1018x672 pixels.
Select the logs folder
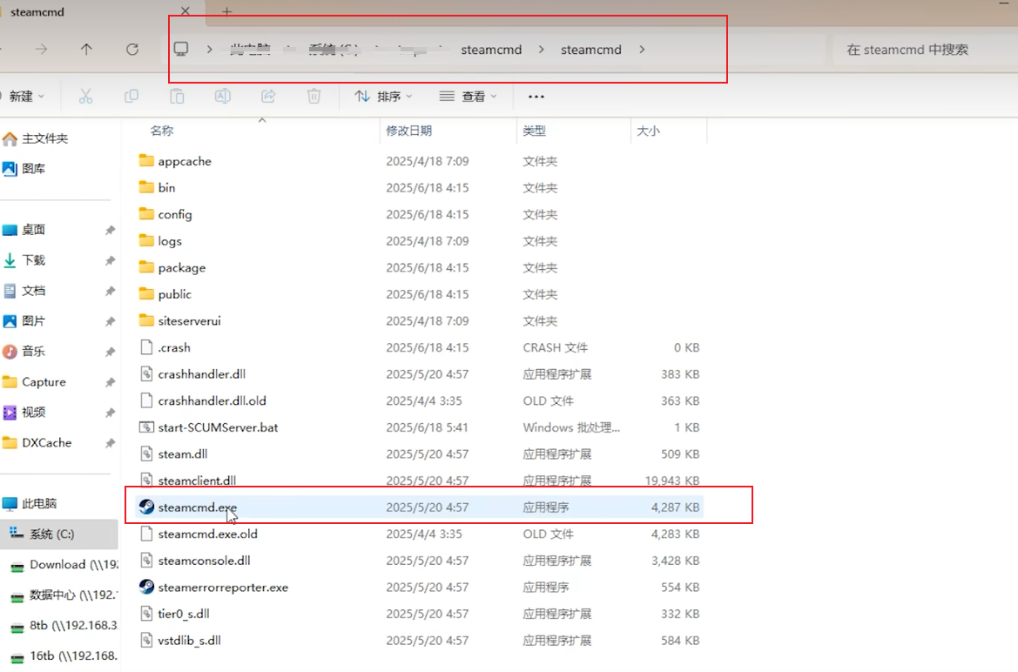(x=420, y=241)
